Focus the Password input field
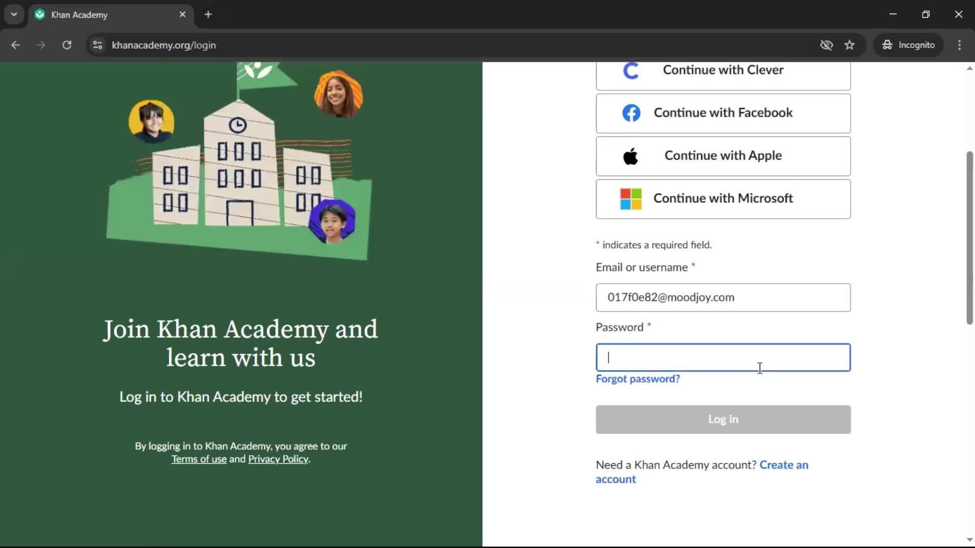This screenshot has height=548, width=975. tap(723, 358)
